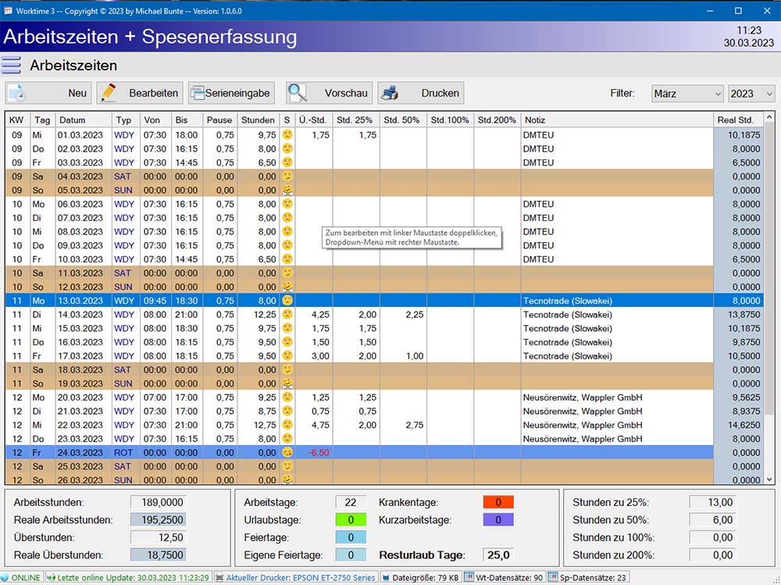
Task: Click the Arbeitsstunden field 189,0000
Action: tap(158, 502)
